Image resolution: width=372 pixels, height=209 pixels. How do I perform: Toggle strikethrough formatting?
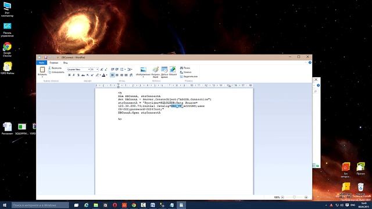coord(83,75)
